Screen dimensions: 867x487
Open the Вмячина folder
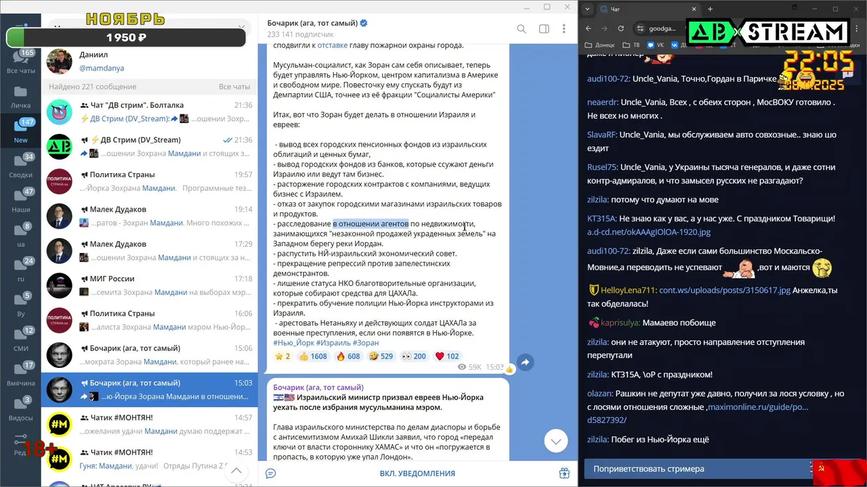point(20,375)
